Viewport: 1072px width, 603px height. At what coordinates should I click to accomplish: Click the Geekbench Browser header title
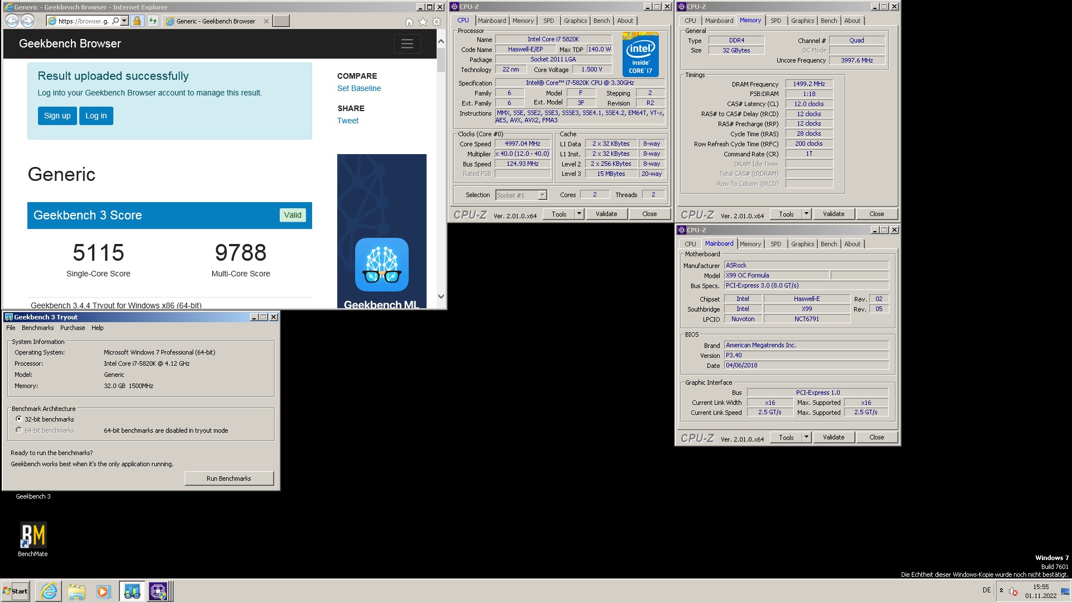point(70,44)
